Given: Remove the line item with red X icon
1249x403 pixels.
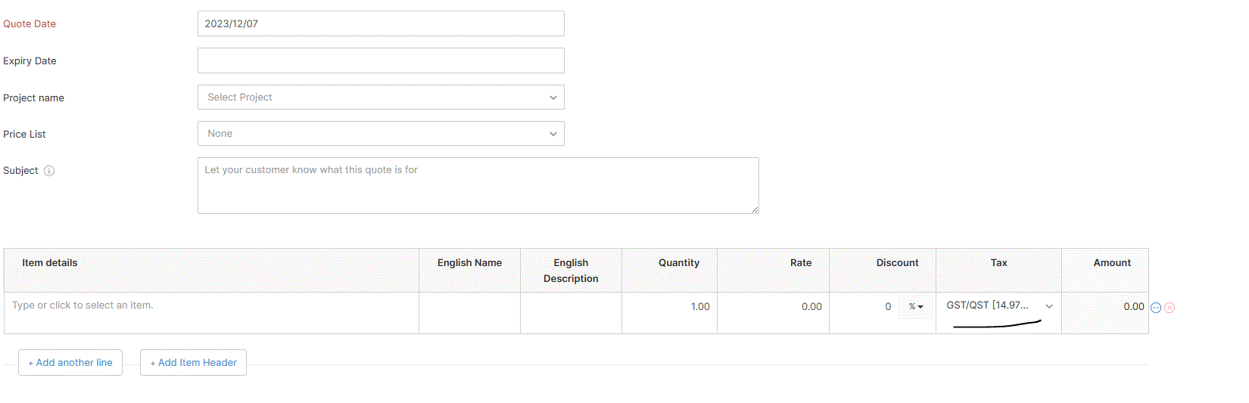Looking at the screenshot, I should pyautogui.click(x=1170, y=308).
